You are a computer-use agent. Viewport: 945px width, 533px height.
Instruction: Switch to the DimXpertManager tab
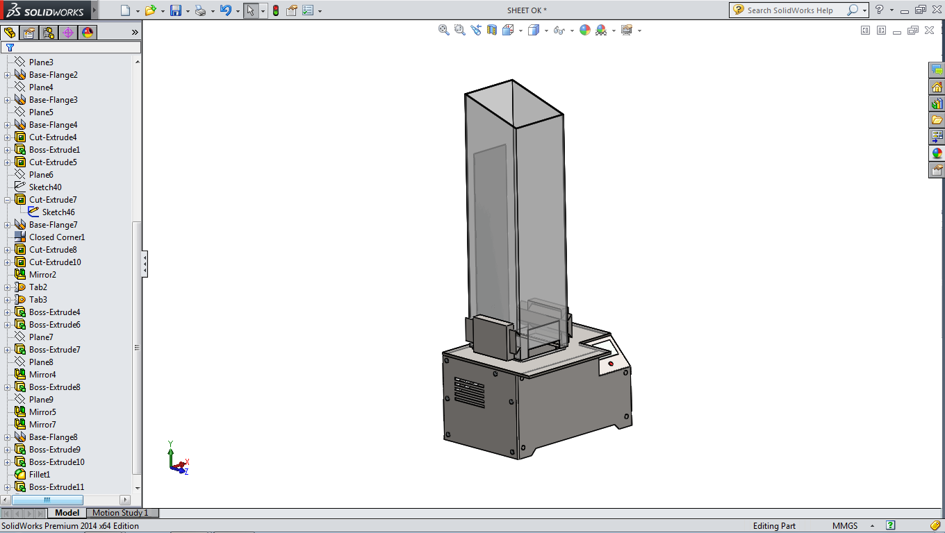[68, 33]
